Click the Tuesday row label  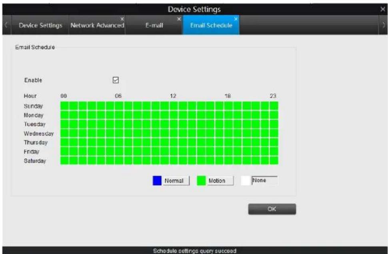click(x=35, y=124)
